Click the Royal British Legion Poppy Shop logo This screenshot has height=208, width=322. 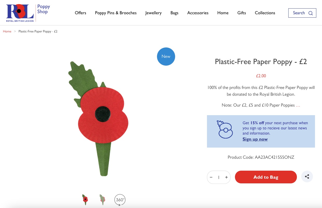click(x=28, y=13)
